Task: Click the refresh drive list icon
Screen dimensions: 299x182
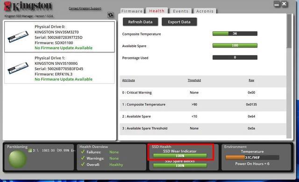Action: (x=110, y=15)
